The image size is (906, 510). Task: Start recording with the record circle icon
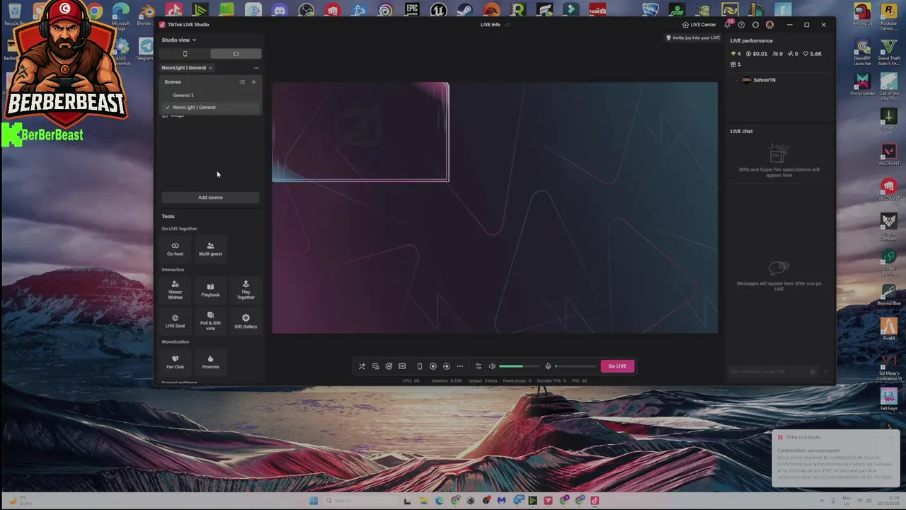432,366
